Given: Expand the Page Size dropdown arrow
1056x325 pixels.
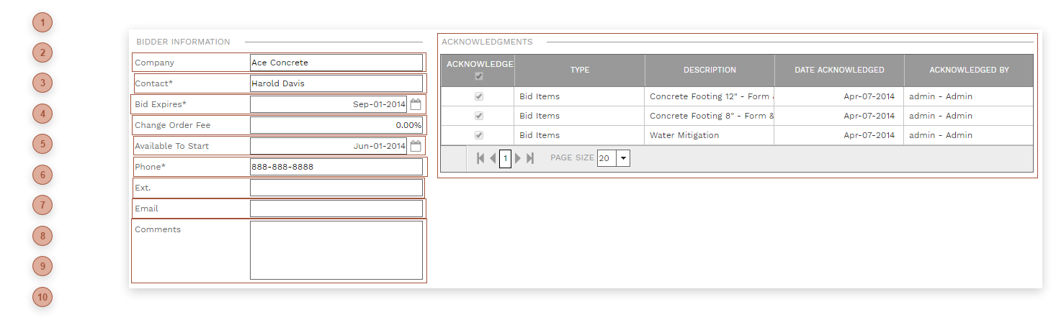Looking at the screenshot, I should tap(623, 158).
